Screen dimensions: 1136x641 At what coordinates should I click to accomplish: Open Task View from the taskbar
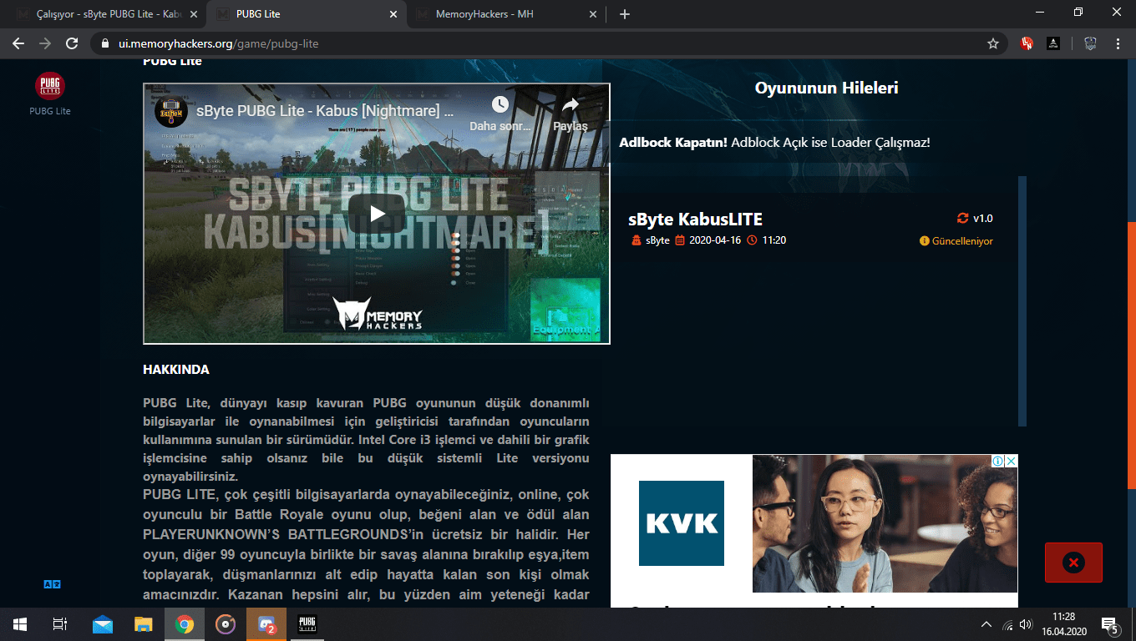[60, 624]
